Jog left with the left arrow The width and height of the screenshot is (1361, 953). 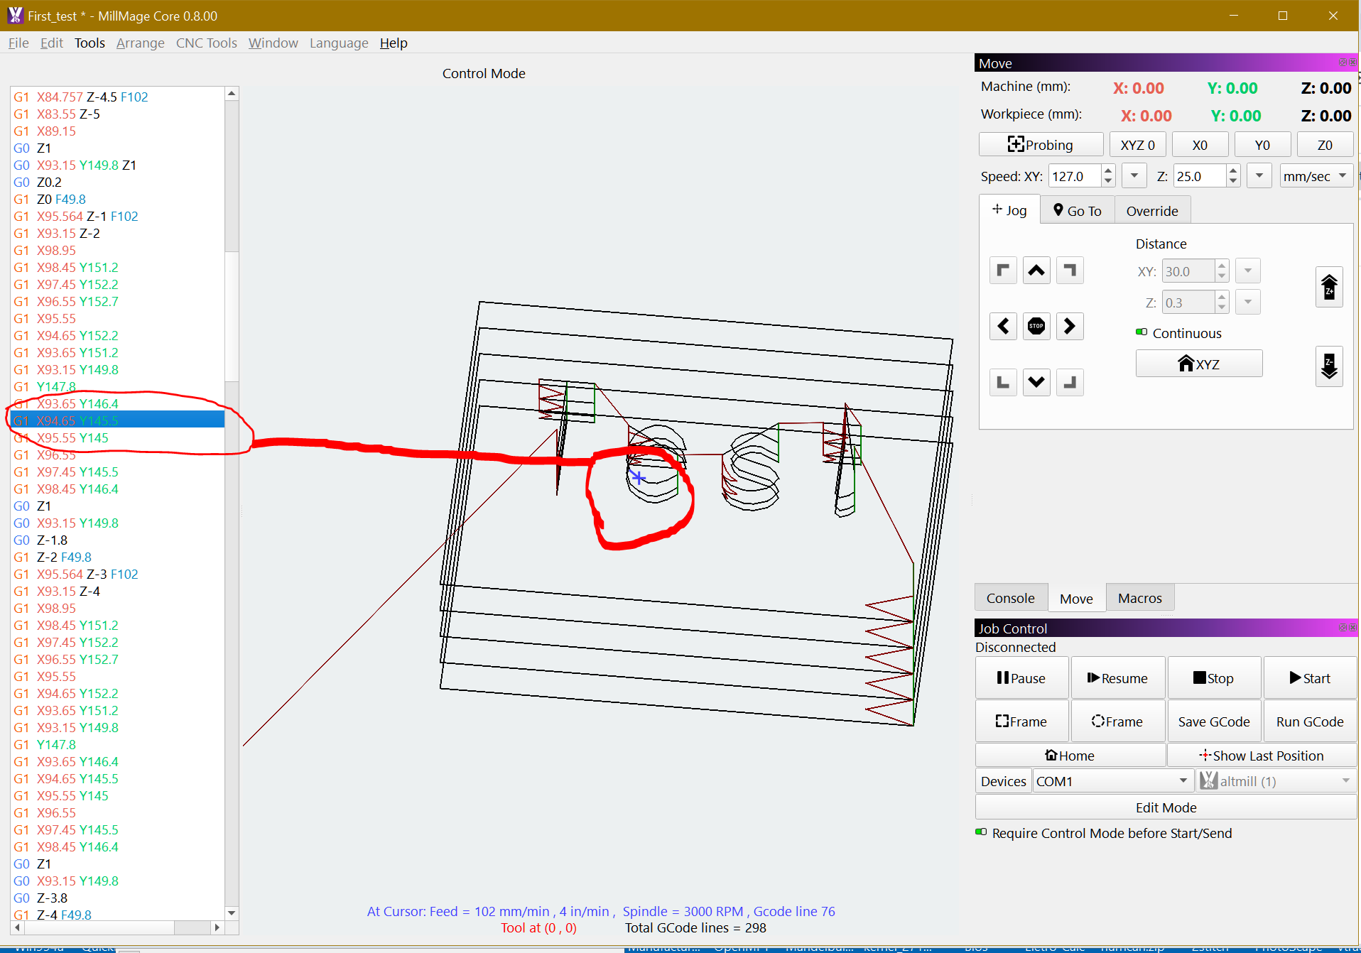point(1003,327)
